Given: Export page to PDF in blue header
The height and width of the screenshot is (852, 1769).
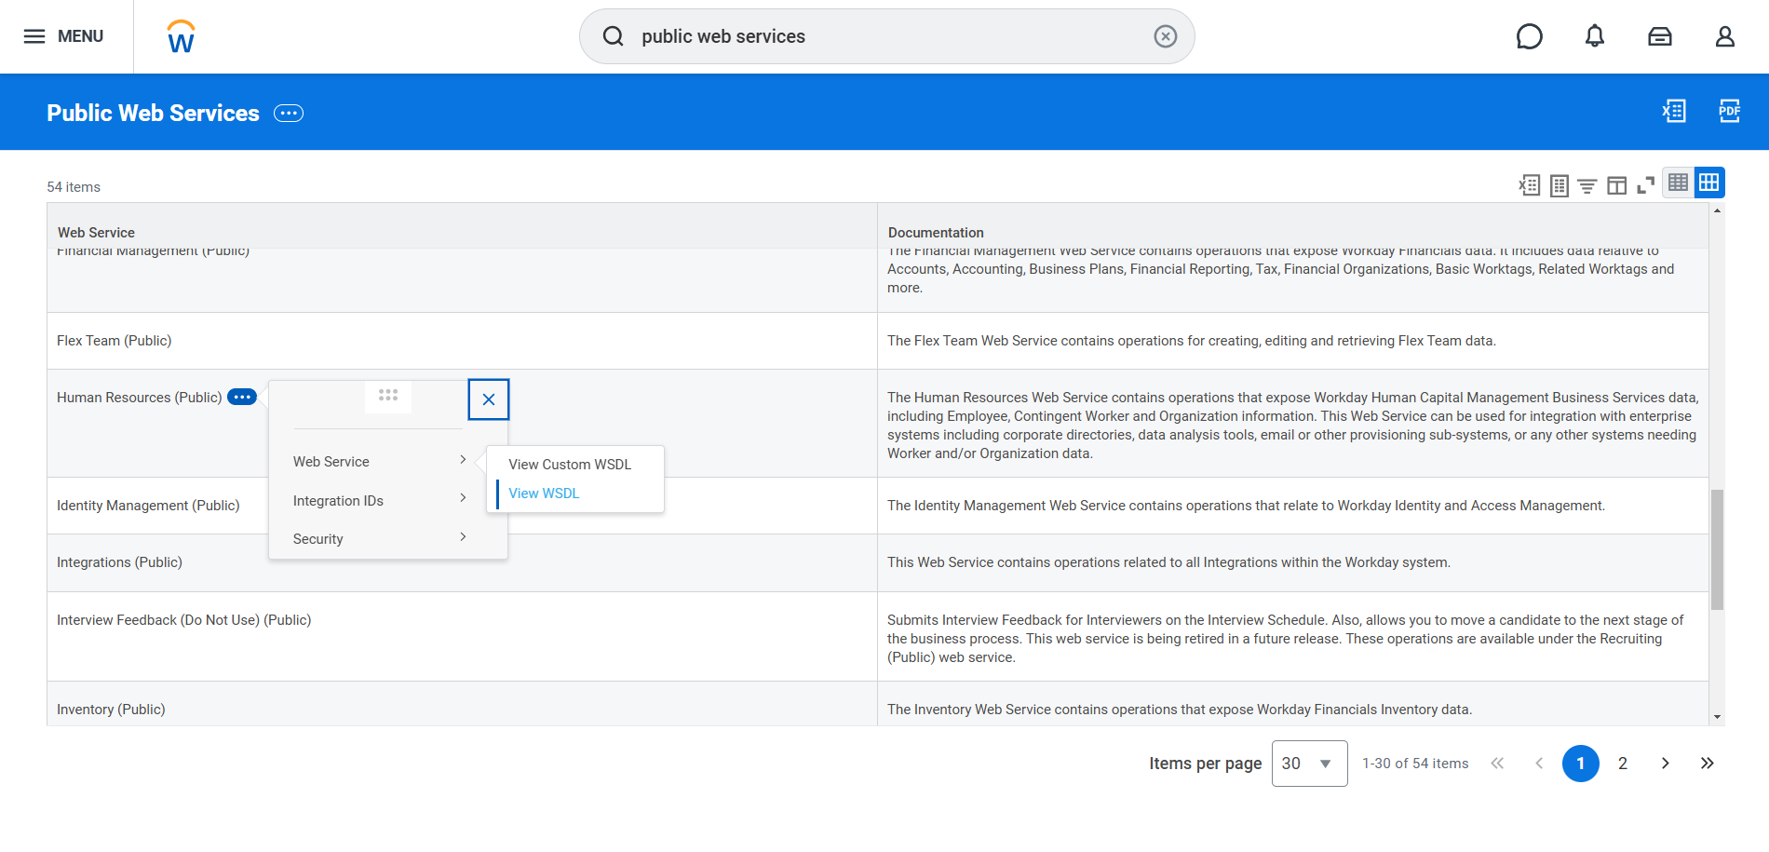Looking at the screenshot, I should point(1729,111).
